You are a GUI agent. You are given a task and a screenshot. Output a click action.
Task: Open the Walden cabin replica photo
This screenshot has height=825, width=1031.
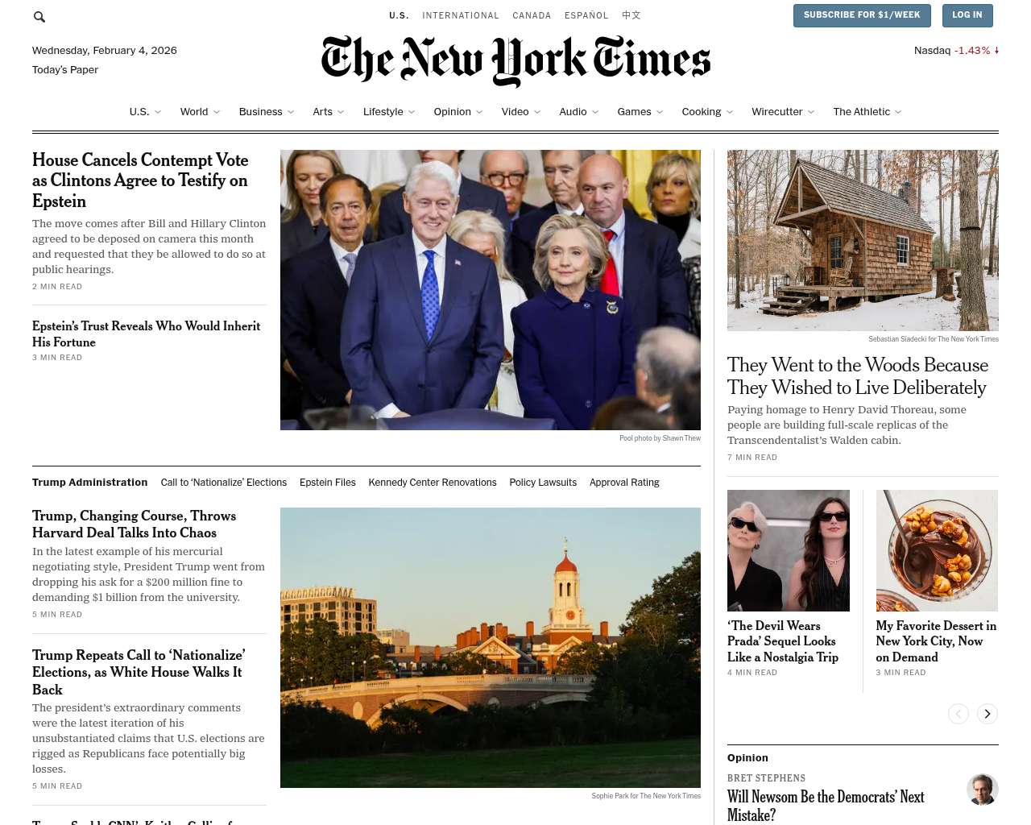[863, 240]
